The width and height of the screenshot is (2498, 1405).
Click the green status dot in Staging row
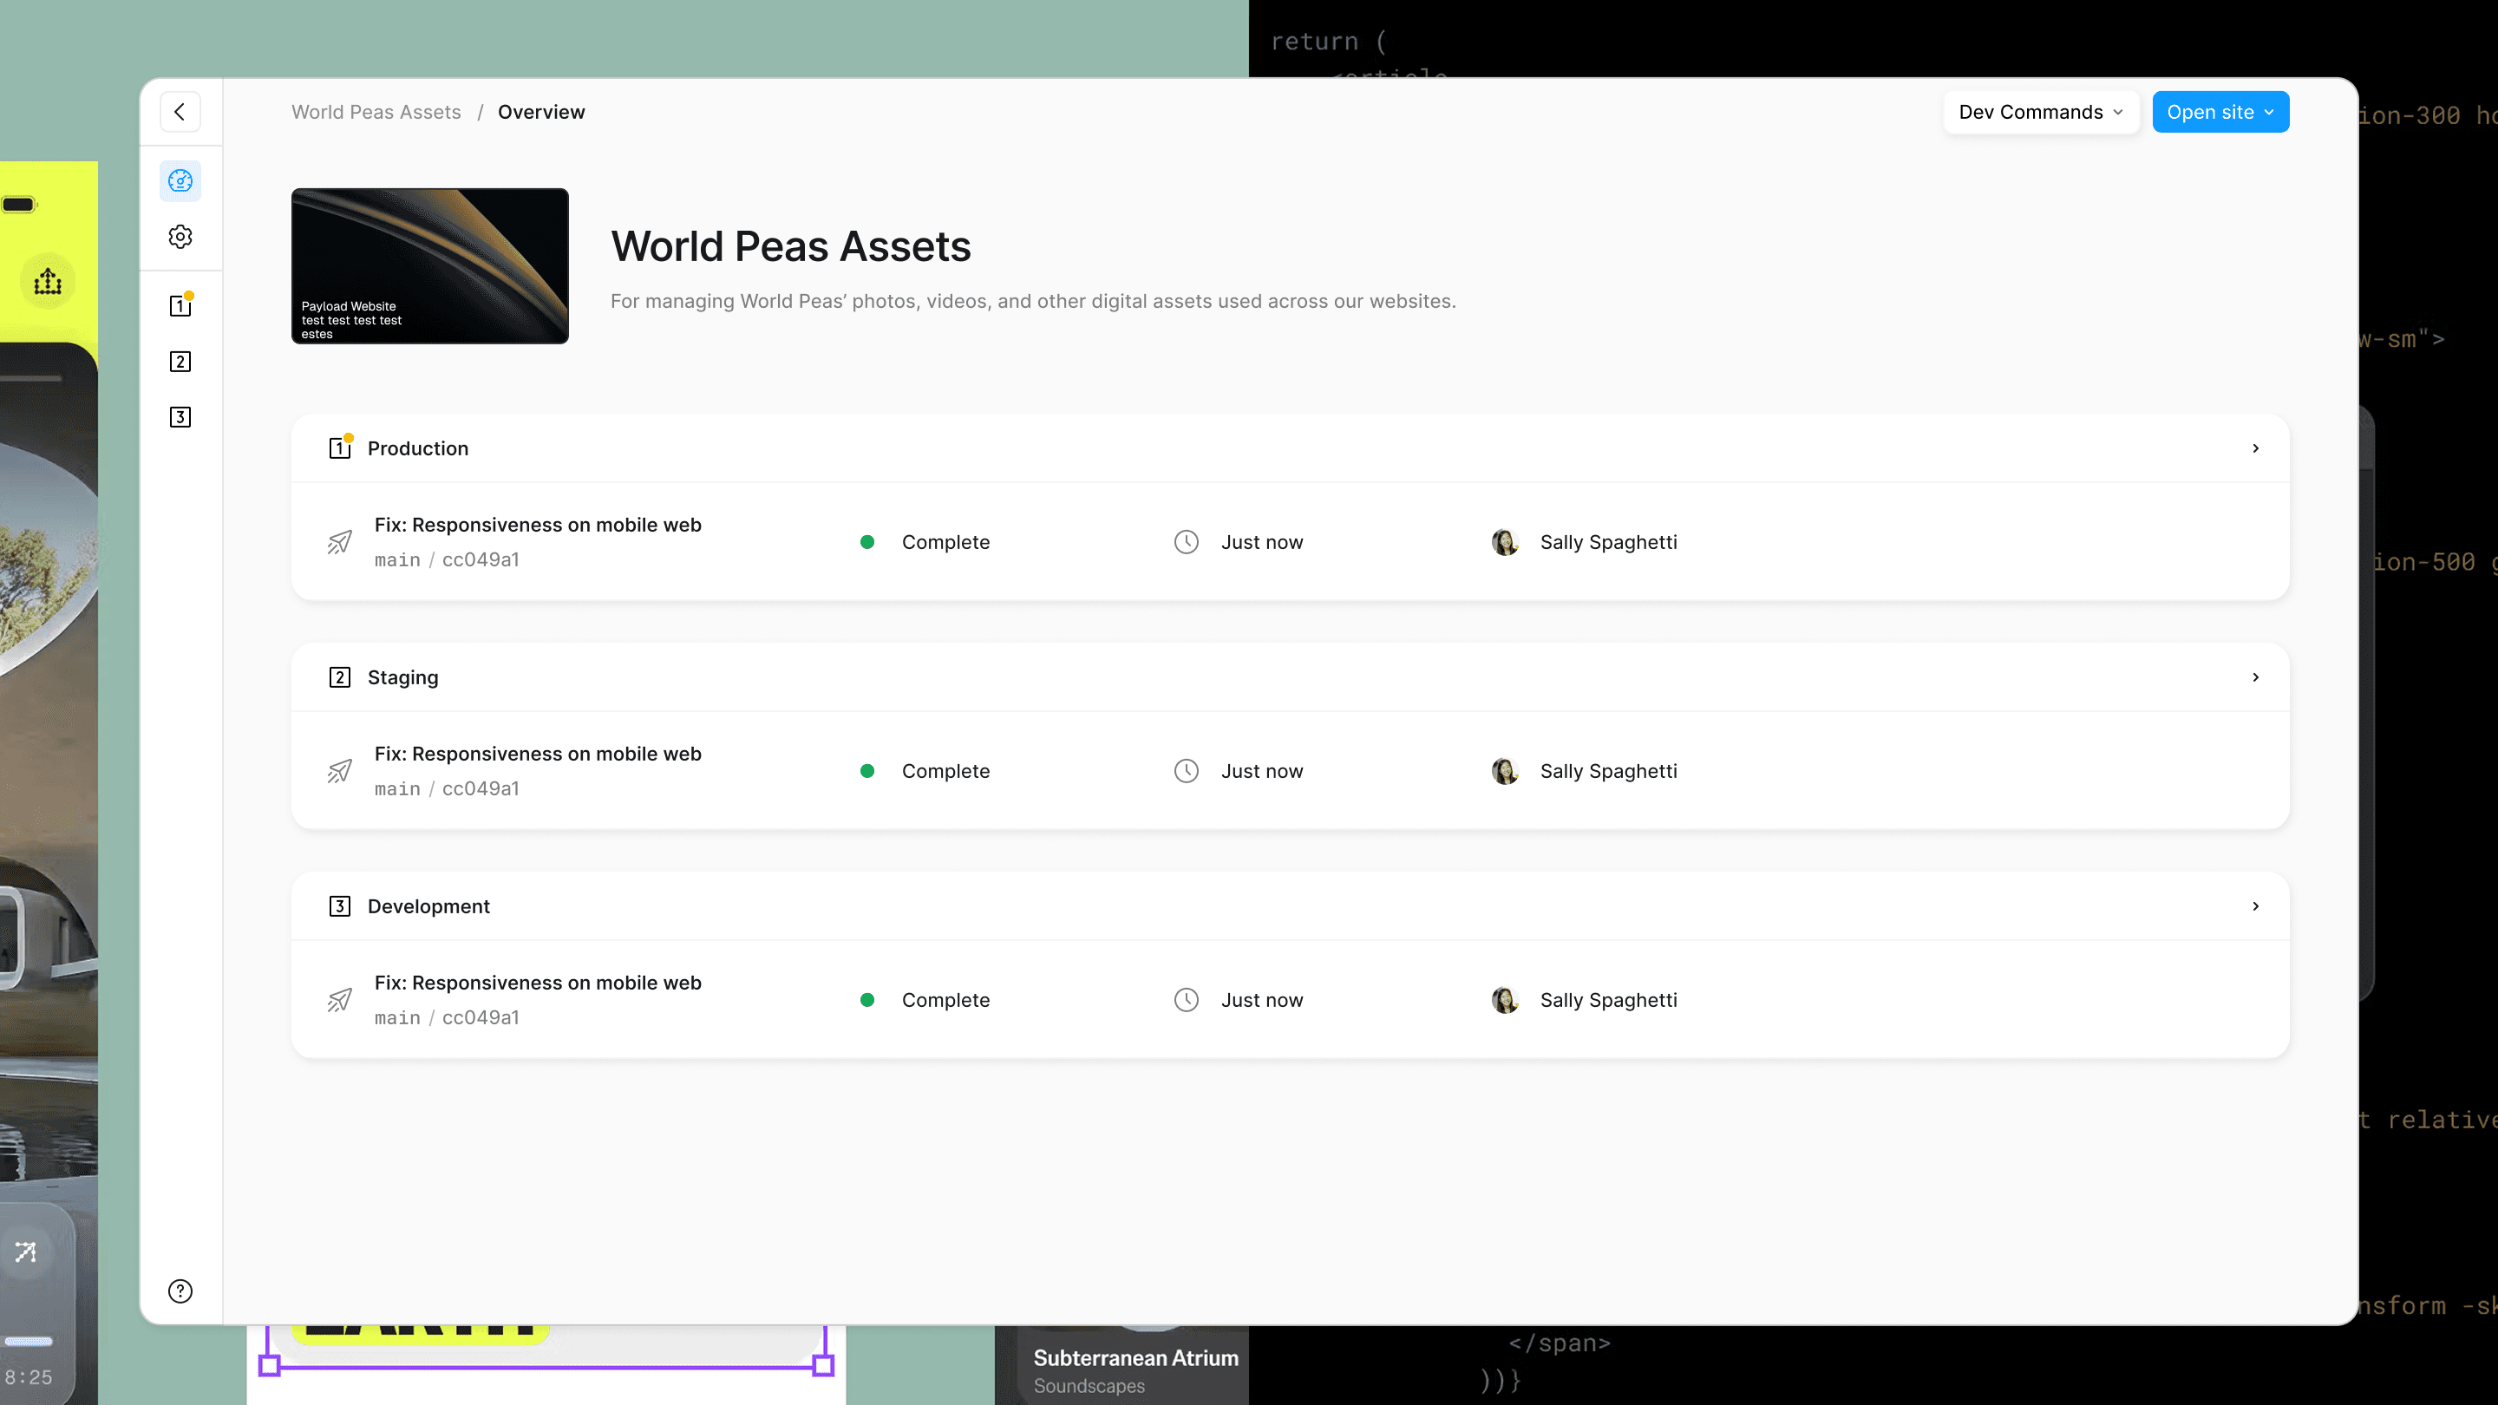pos(867,771)
